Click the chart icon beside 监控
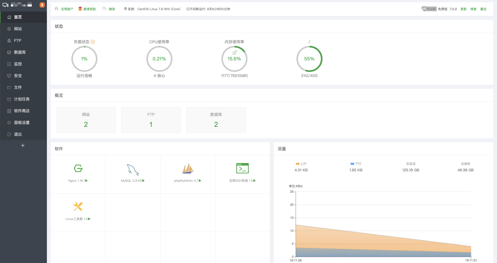497x263 pixels. click(9, 64)
